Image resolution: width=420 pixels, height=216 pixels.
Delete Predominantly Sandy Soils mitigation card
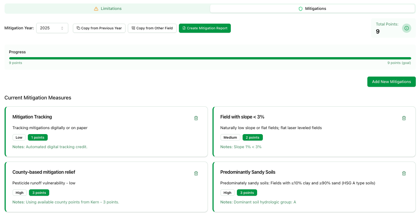click(404, 173)
